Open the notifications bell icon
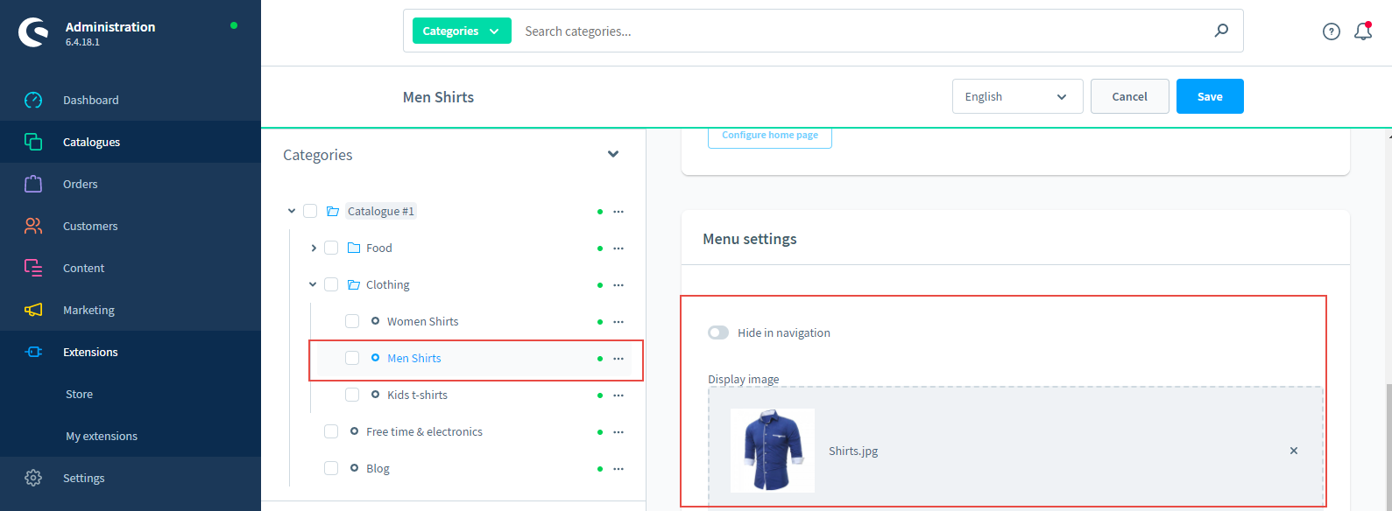1392x511 pixels. pyautogui.click(x=1363, y=31)
